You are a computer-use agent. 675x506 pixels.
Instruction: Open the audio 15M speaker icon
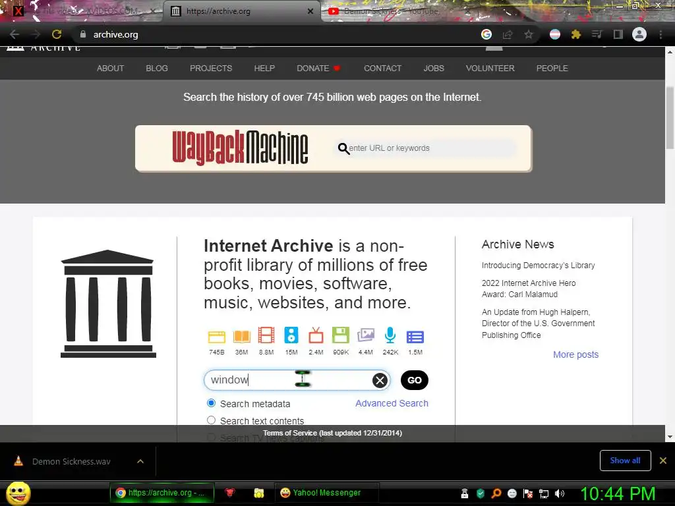(x=291, y=335)
